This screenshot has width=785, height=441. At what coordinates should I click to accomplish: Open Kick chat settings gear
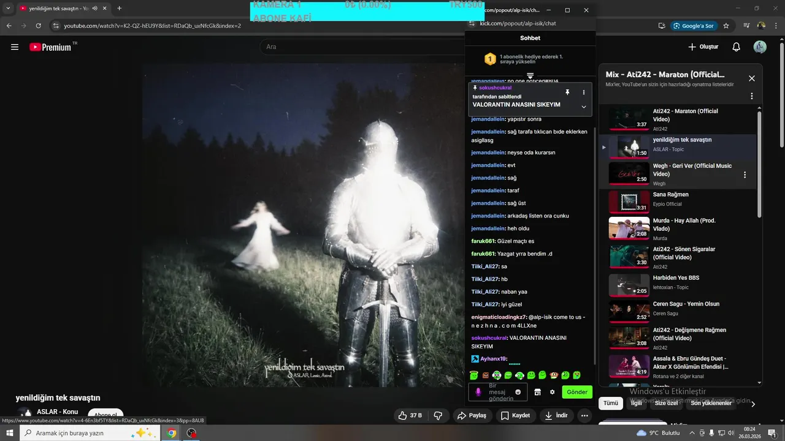[552, 392]
